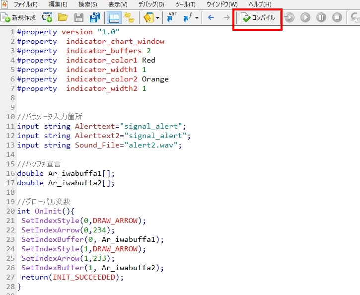The image size is (360, 295).
Task: Click indicator_width1 on line 5
Action: point(101,70)
